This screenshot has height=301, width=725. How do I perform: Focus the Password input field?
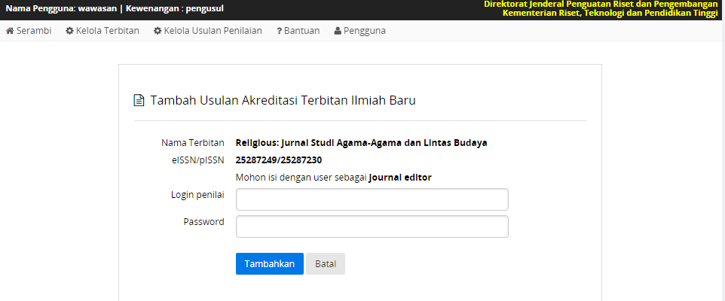tap(372, 227)
